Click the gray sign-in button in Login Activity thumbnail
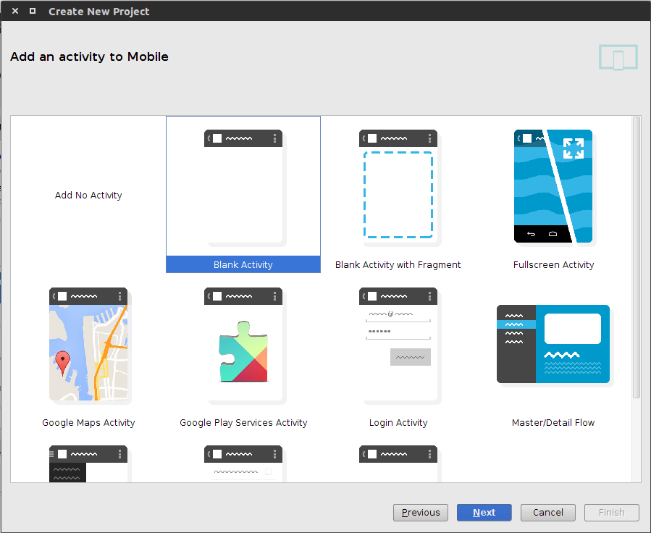Viewport: 651px width, 533px height. (410, 357)
